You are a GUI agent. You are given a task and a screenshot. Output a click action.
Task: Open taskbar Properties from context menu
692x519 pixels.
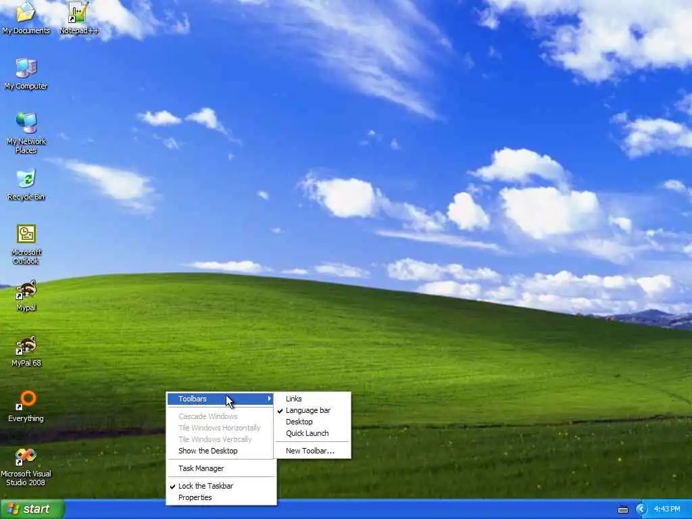click(x=220, y=498)
